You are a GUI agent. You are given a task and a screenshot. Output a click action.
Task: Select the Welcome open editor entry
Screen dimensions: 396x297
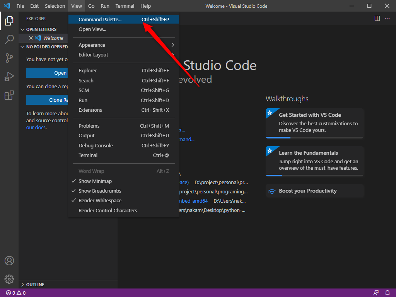tap(43, 38)
